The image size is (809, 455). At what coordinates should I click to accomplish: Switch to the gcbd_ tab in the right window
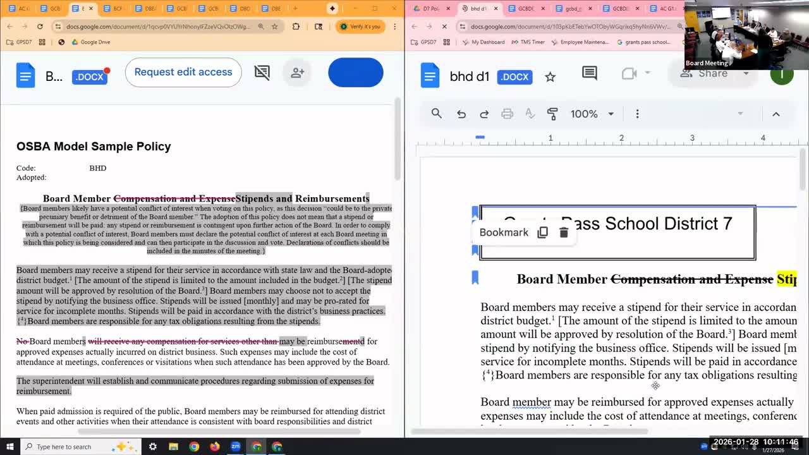tap(573, 9)
